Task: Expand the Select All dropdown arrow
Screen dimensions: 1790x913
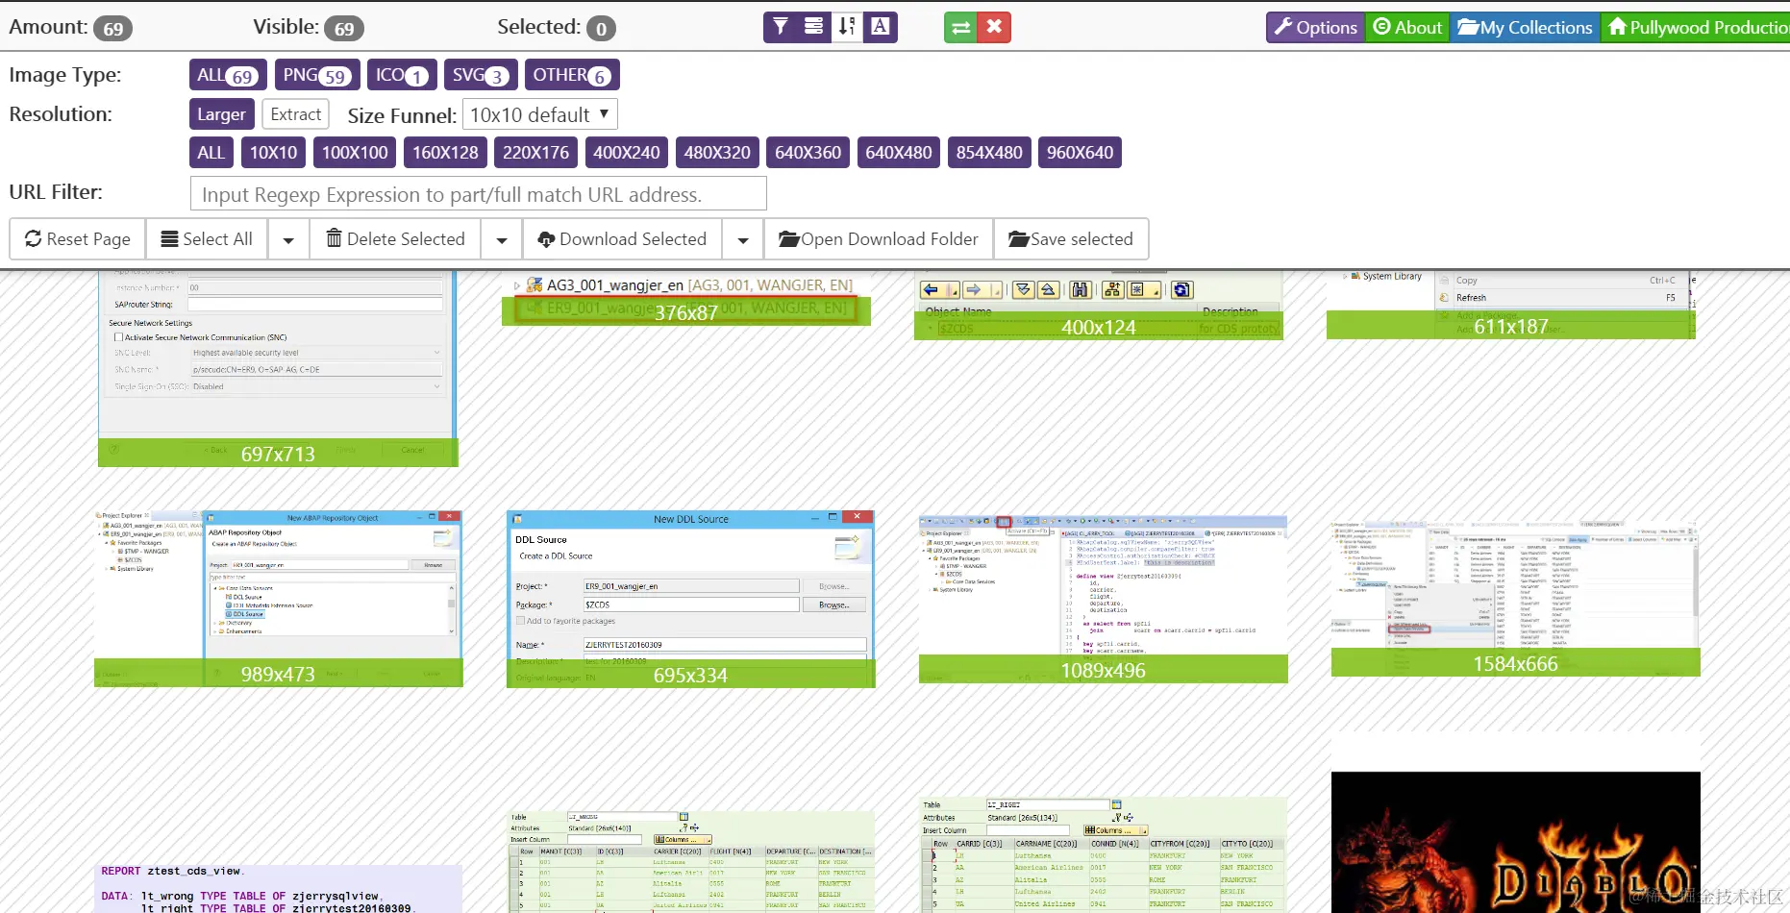Action: [x=288, y=239]
